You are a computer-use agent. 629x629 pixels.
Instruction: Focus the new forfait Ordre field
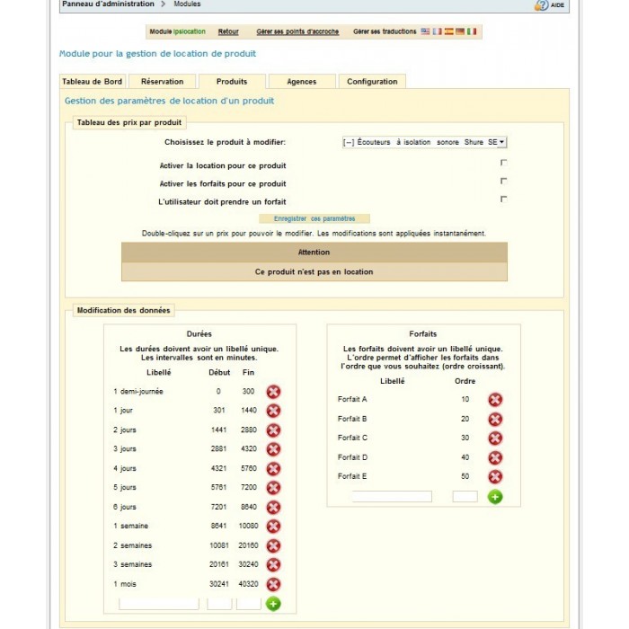(x=465, y=497)
